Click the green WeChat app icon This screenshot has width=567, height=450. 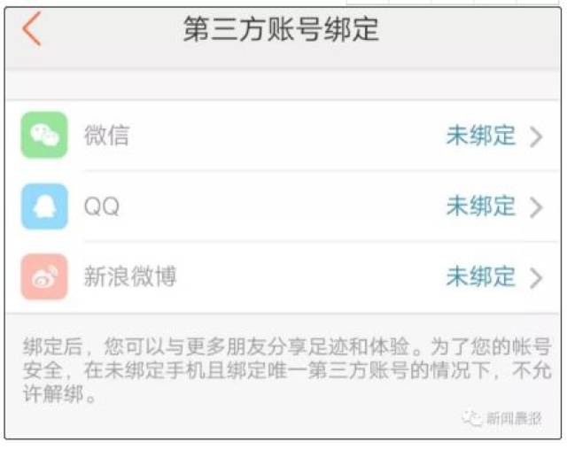(44, 136)
